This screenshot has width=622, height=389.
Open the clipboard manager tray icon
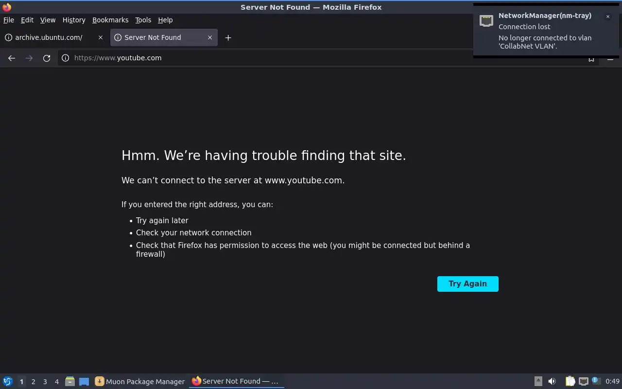pyautogui.click(x=570, y=381)
